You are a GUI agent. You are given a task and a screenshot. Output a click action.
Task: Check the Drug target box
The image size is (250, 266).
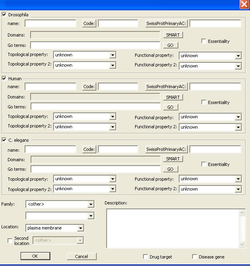(145, 256)
